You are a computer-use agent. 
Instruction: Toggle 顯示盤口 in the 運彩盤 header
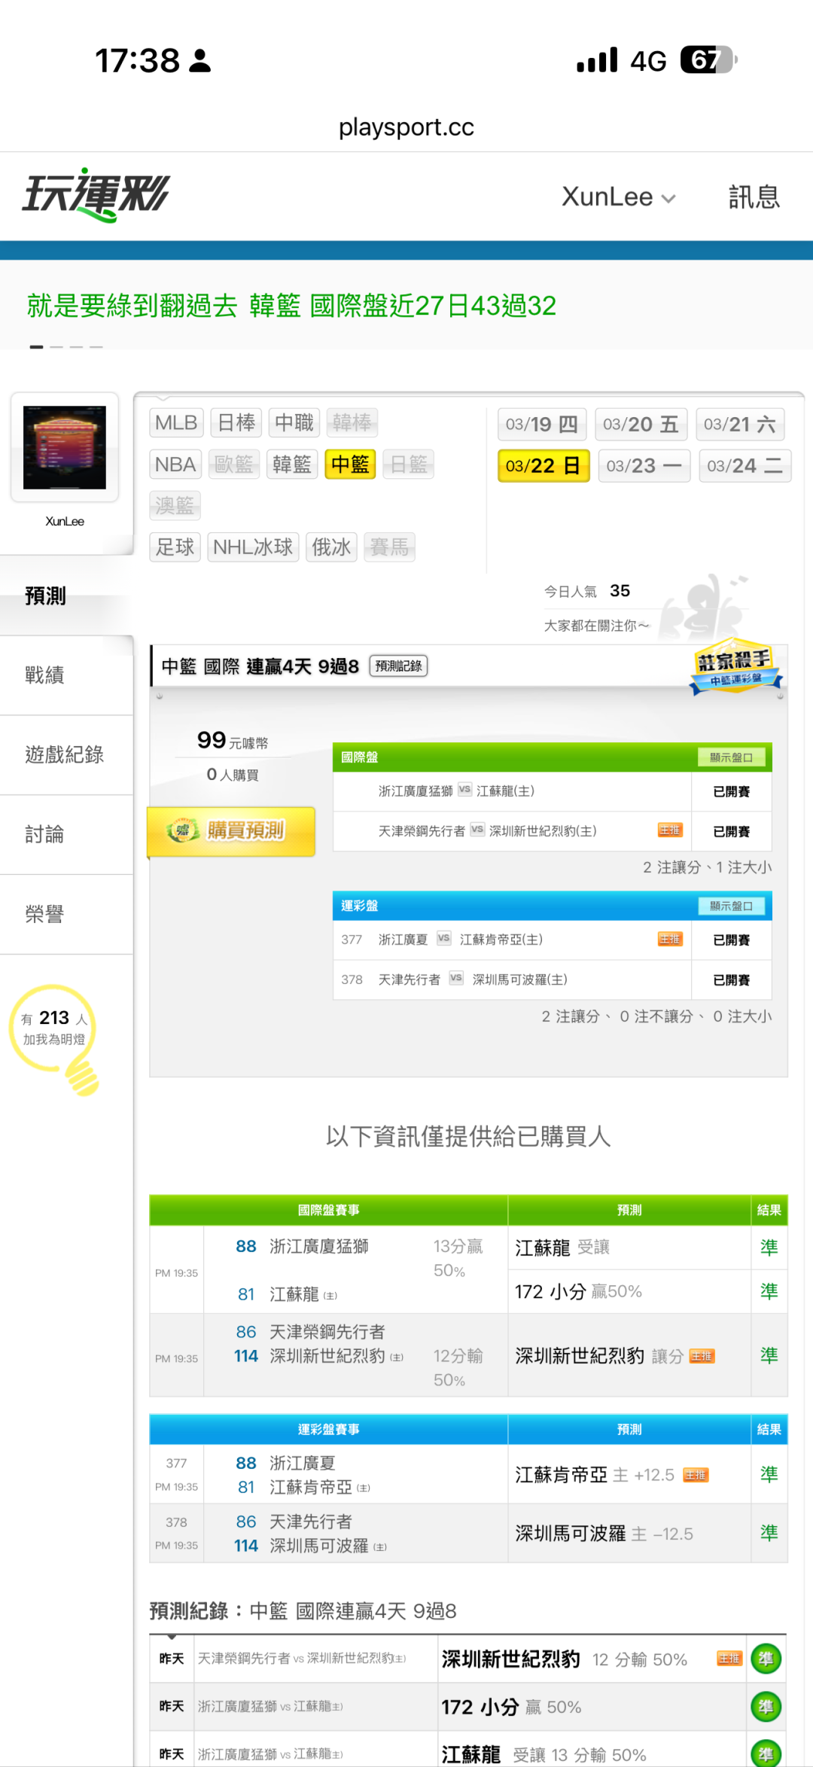(x=731, y=906)
